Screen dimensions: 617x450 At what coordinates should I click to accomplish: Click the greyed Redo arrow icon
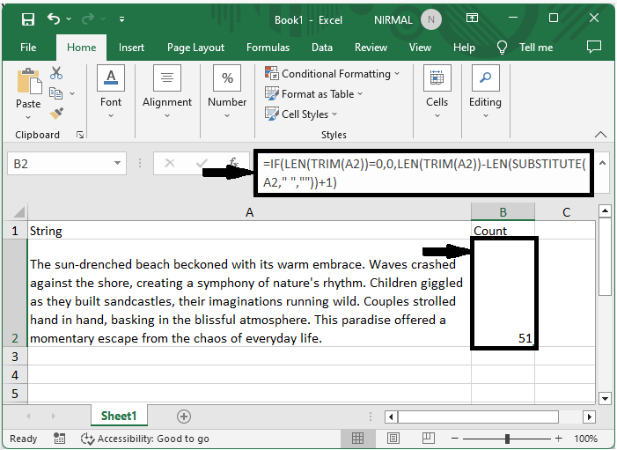[x=88, y=18]
